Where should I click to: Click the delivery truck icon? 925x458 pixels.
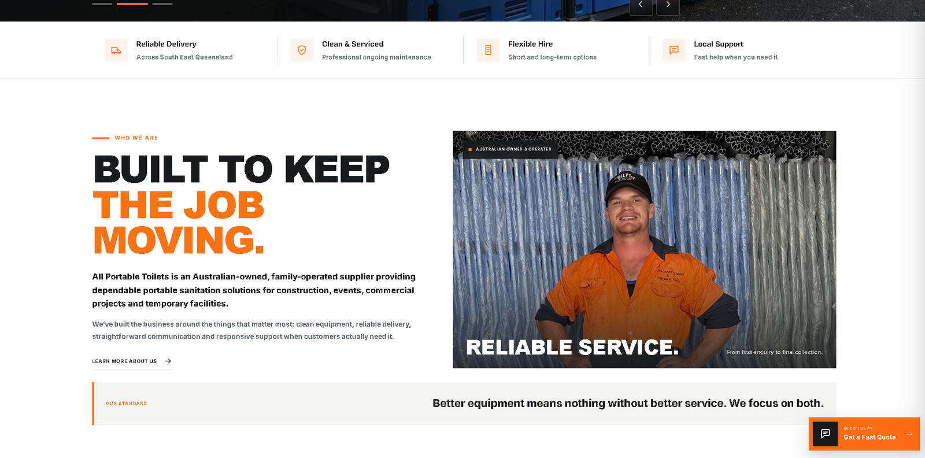click(x=116, y=50)
